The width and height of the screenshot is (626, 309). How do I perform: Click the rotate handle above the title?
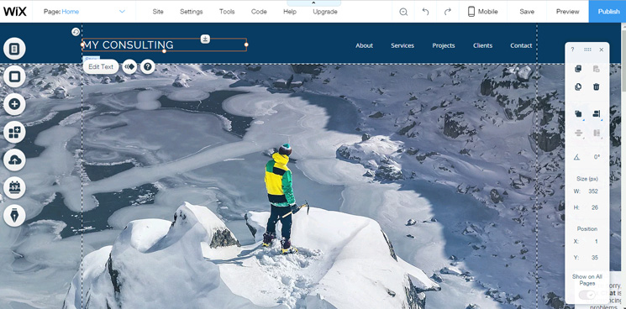[76, 32]
